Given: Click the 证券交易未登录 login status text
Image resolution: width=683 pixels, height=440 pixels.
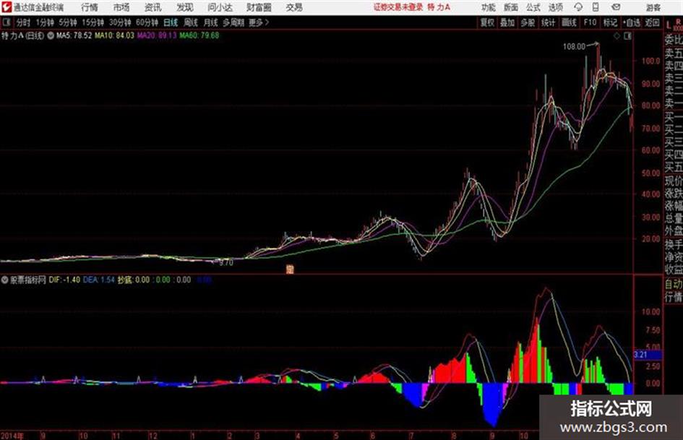Looking at the screenshot, I should pyautogui.click(x=398, y=7).
